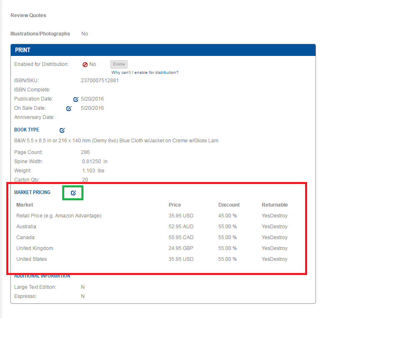The width and height of the screenshot is (404, 351).
Task: Select the Market Pricing section heading
Action: [x=32, y=192]
